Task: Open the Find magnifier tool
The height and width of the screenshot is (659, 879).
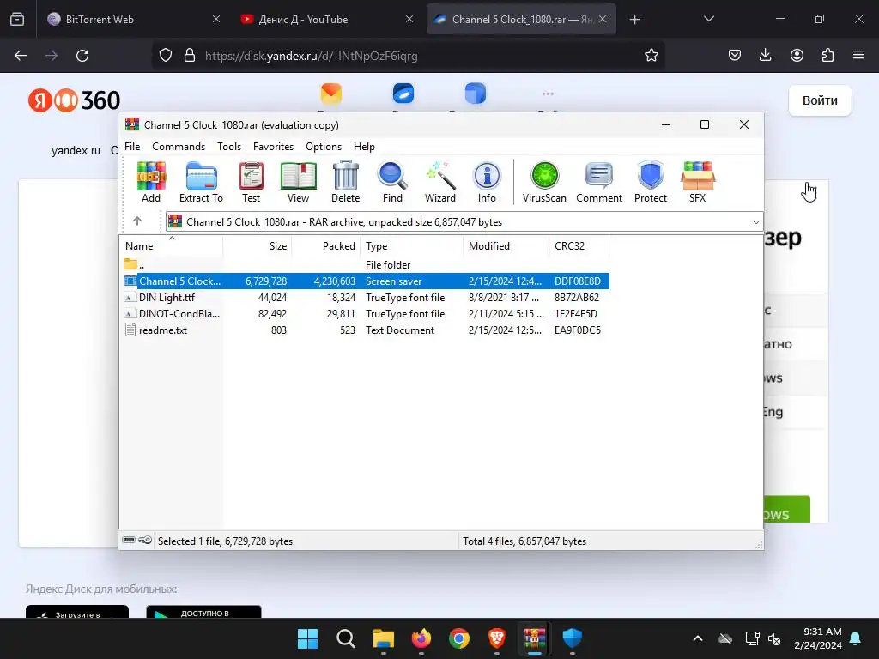Action: [392, 182]
